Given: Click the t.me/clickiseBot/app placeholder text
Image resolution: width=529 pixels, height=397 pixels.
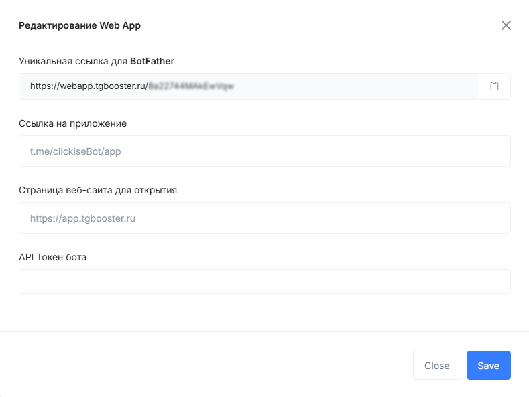Looking at the screenshot, I should [75, 152].
